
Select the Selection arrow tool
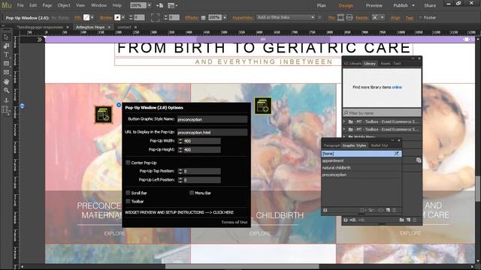pyautogui.click(x=6, y=37)
